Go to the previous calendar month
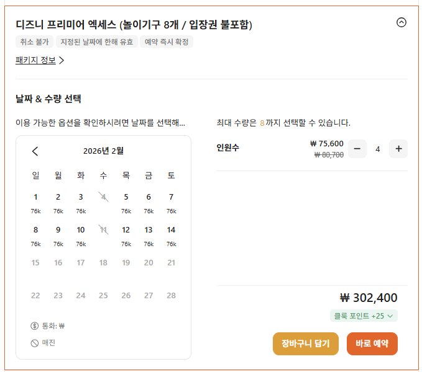 (35, 151)
